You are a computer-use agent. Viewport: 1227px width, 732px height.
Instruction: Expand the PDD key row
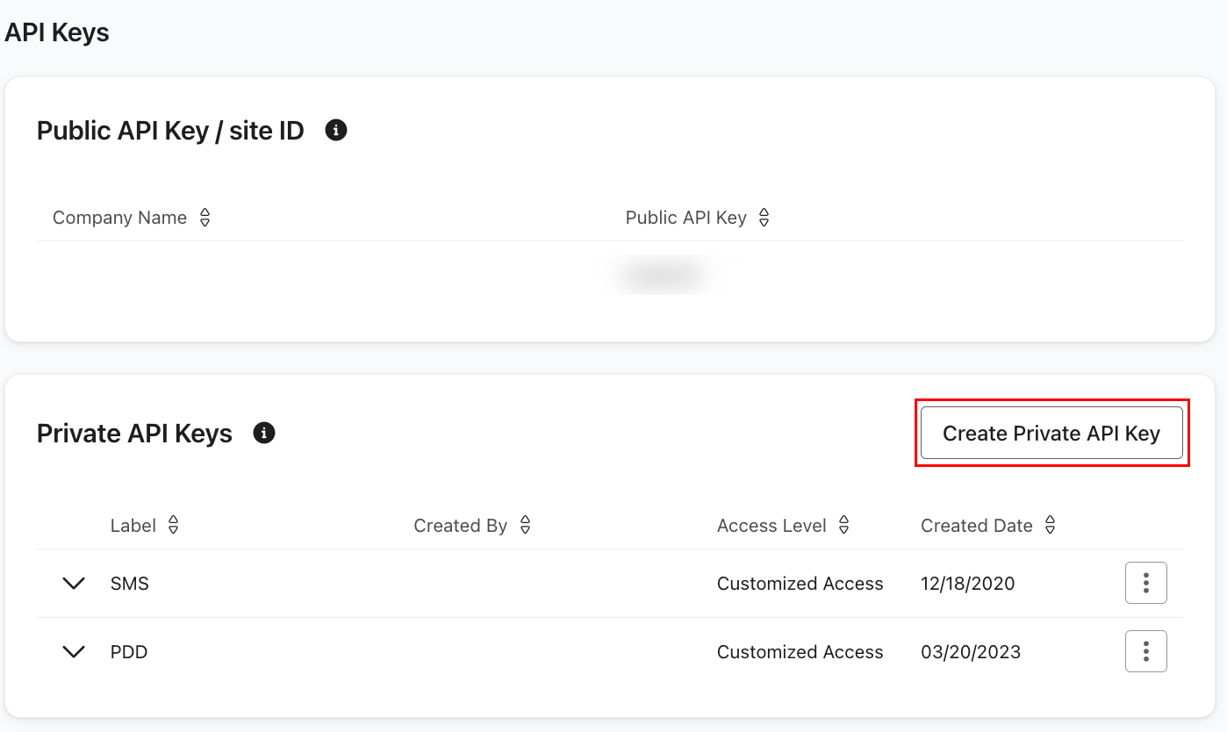[x=75, y=652]
